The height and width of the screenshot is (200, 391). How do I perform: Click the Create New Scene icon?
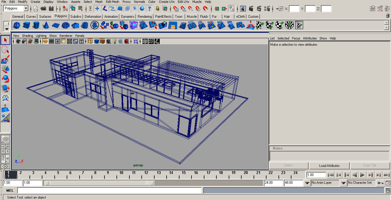coord(36,8)
